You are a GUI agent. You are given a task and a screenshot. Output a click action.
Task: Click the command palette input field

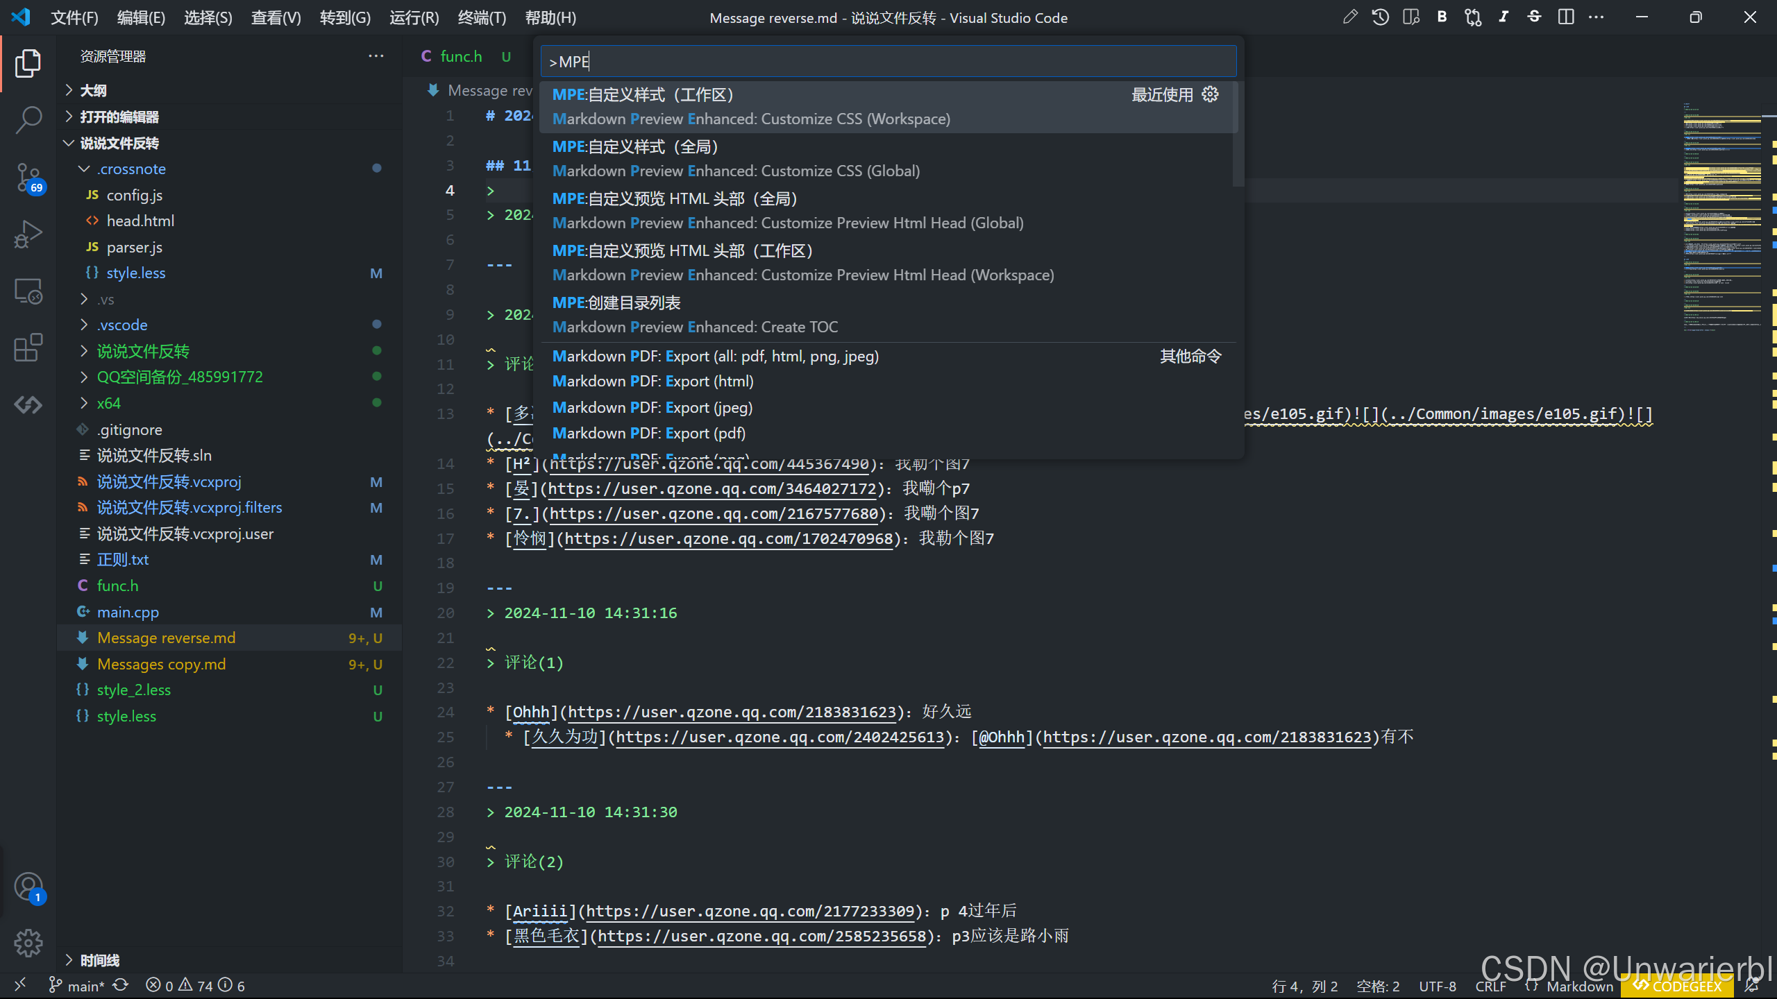click(888, 62)
